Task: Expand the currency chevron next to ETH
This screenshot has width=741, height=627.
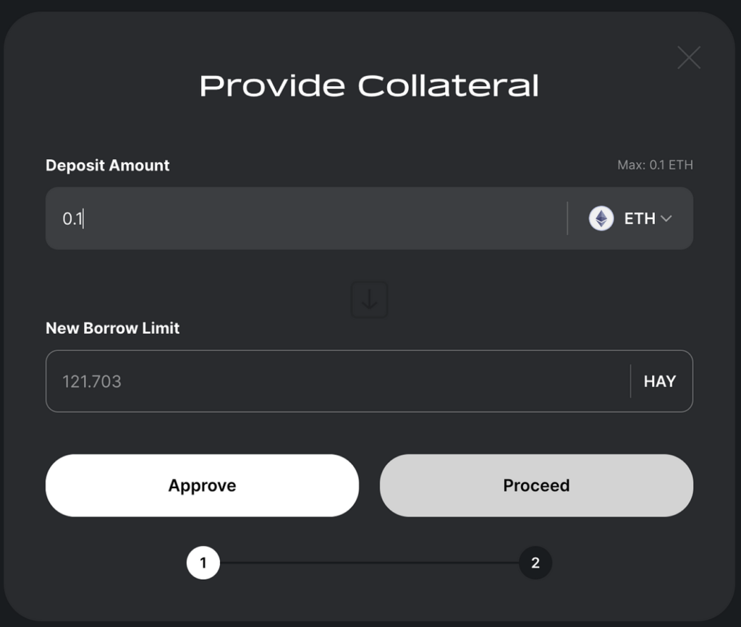Action: pyautogui.click(x=666, y=218)
